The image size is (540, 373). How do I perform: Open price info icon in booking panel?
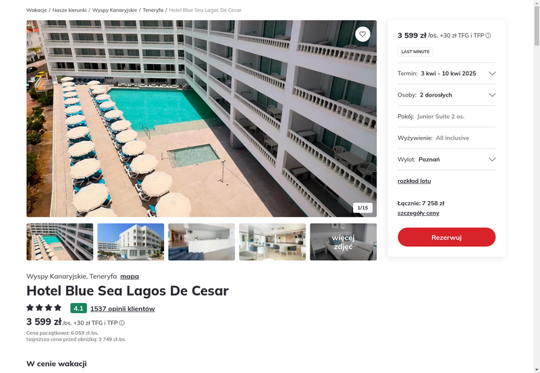[x=488, y=36]
